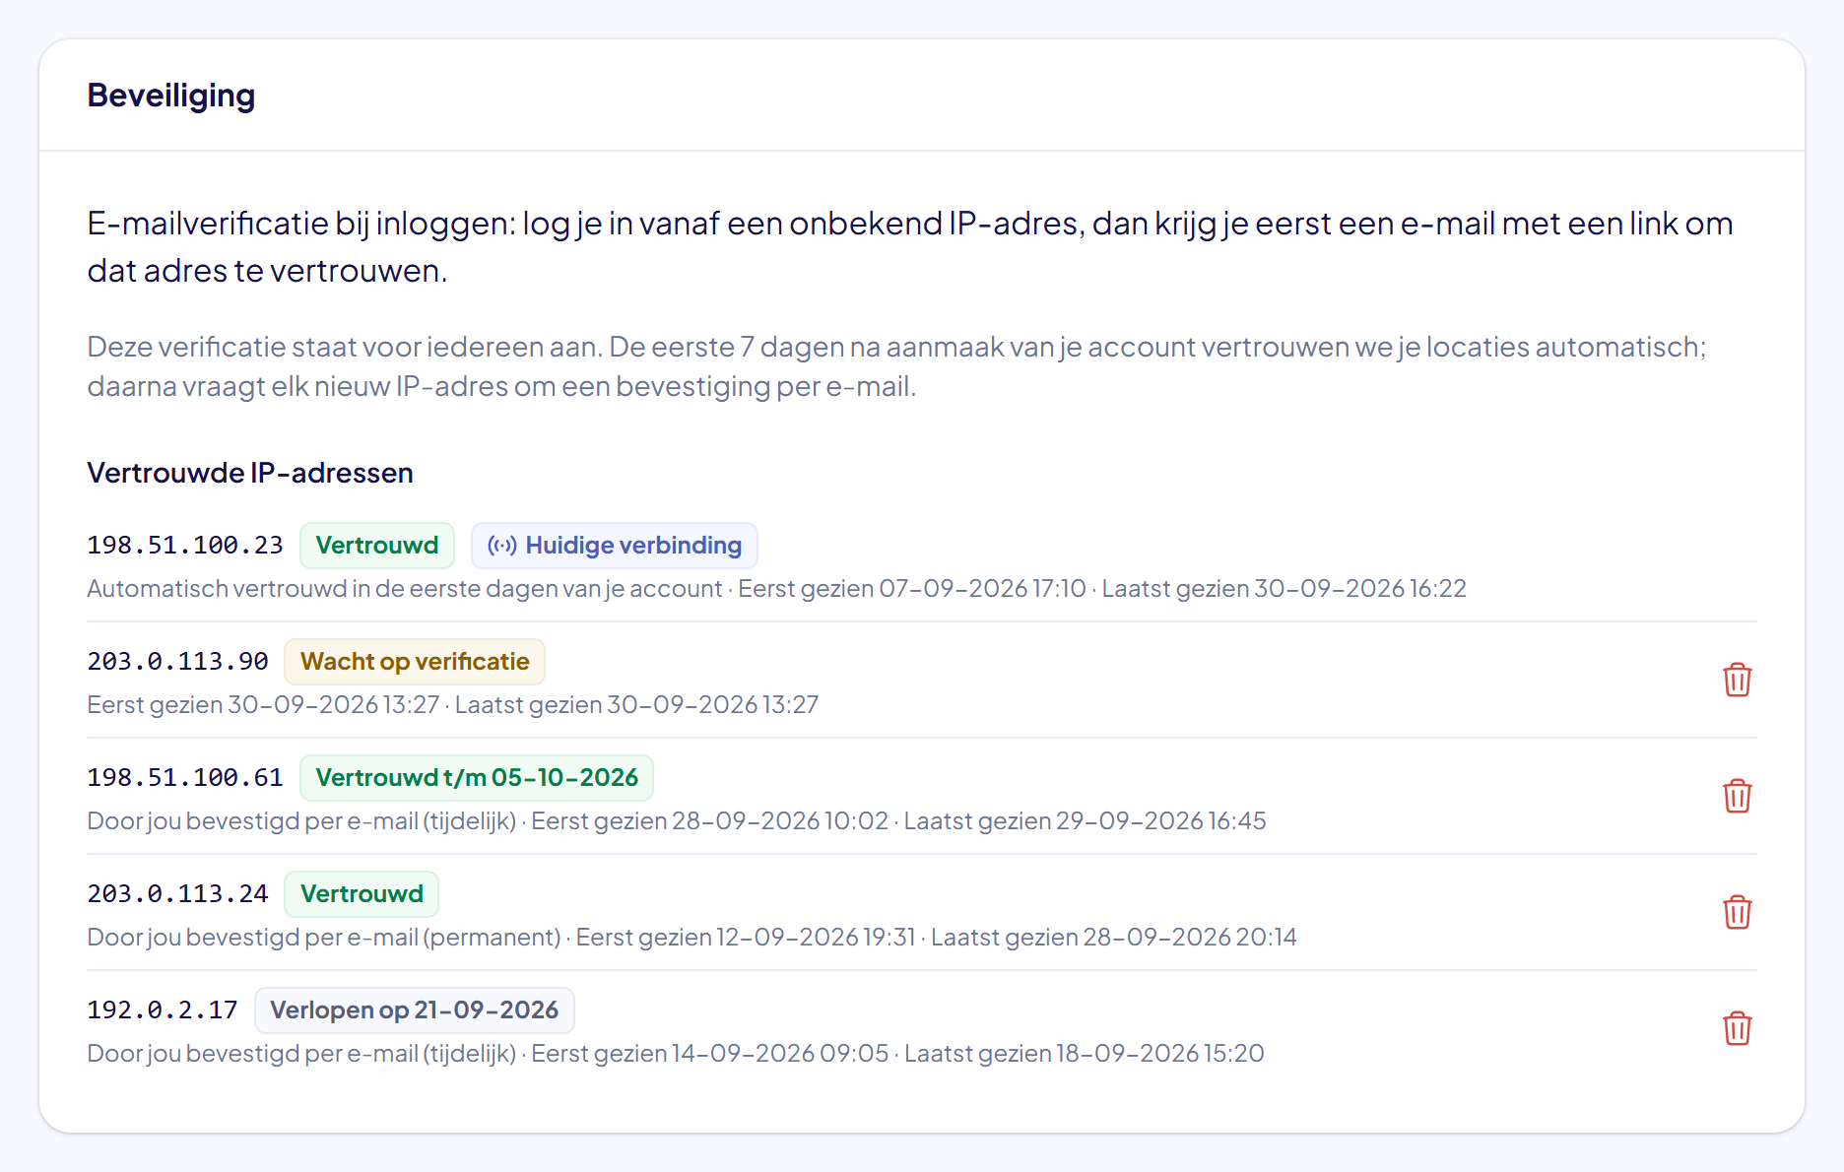The height and width of the screenshot is (1172, 1844).
Task: Delete expired IP 192.0.2.17
Action: click(1737, 1028)
